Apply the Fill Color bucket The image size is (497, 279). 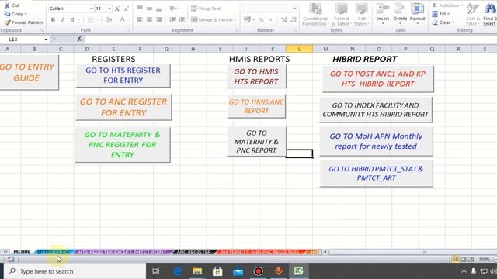tap(109, 20)
